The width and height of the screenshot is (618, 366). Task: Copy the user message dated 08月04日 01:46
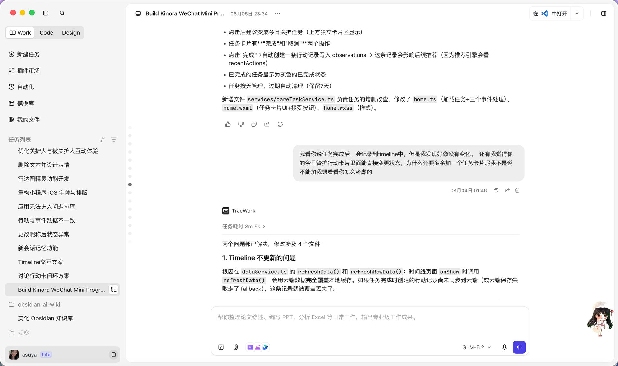496,191
